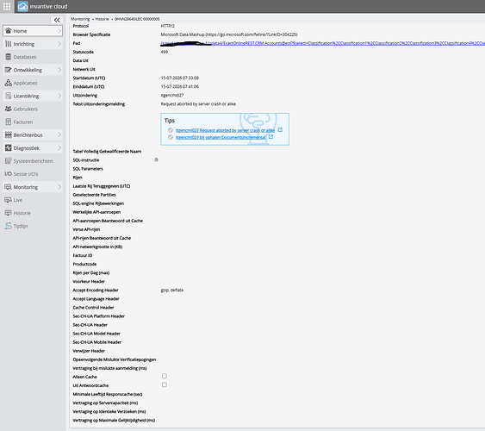Screen dimensions: 485x431
Task: Open the Pad OData URL link
Action: click(x=322, y=43)
